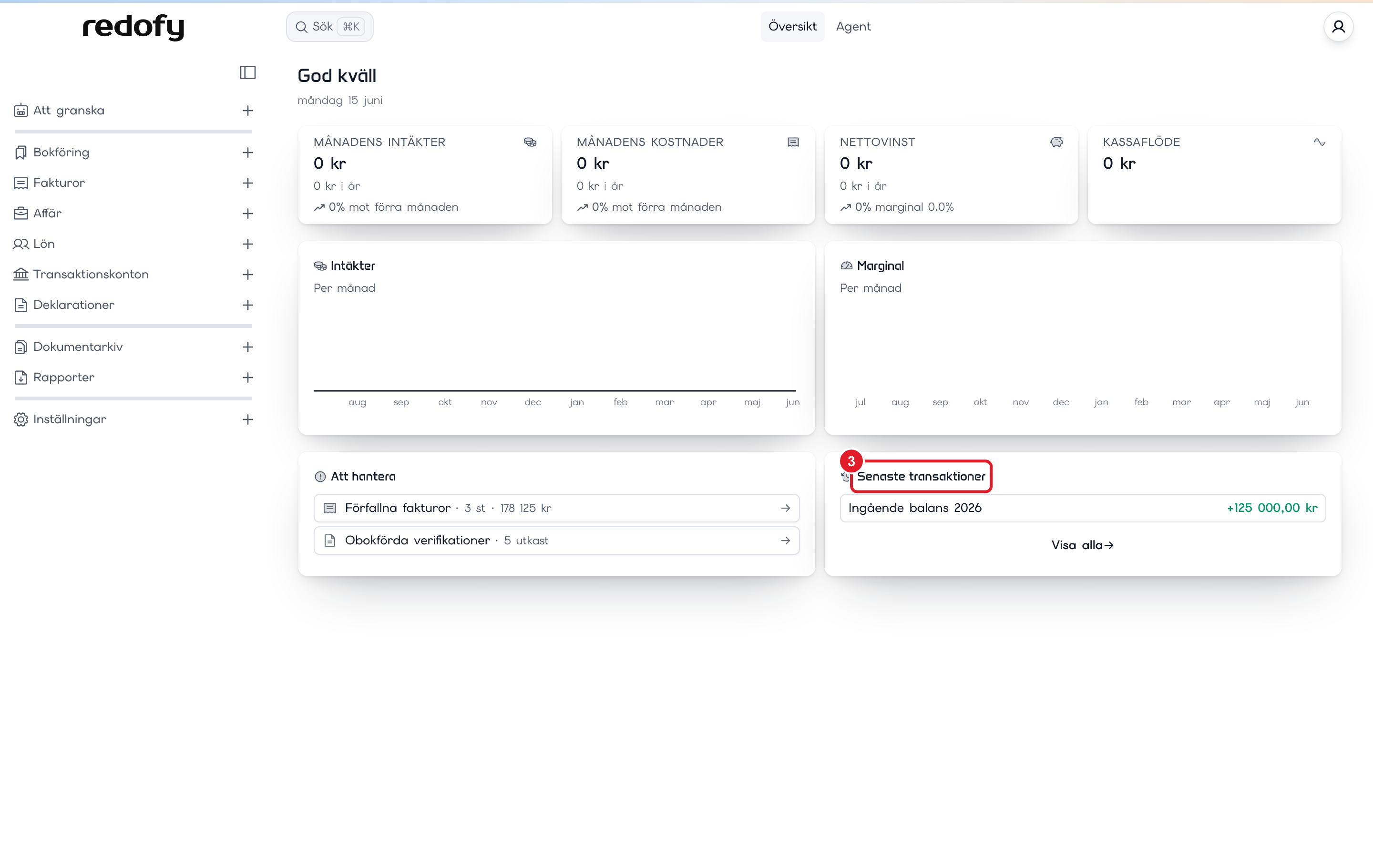This screenshot has height=858, width=1373.
Task: Click the Fakturor invoice icon
Action: tap(21, 184)
